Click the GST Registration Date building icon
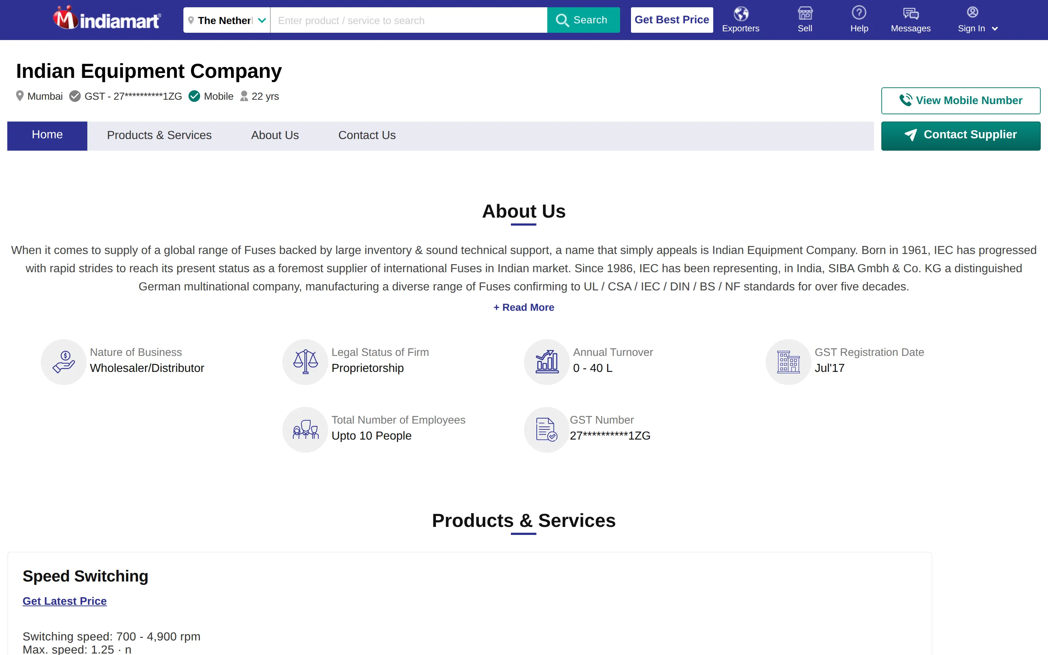 pyautogui.click(x=789, y=362)
